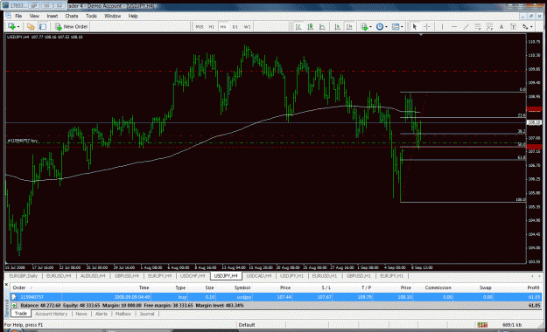Open the add indicators icon
547x332 pixels.
pyautogui.click(x=364, y=27)
